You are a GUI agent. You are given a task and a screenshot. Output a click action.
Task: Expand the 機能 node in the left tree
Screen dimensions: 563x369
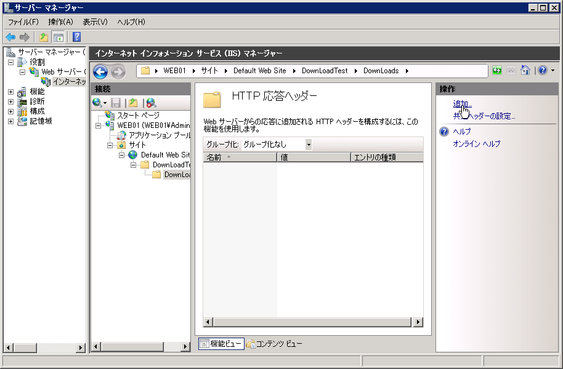pos(10,92)
